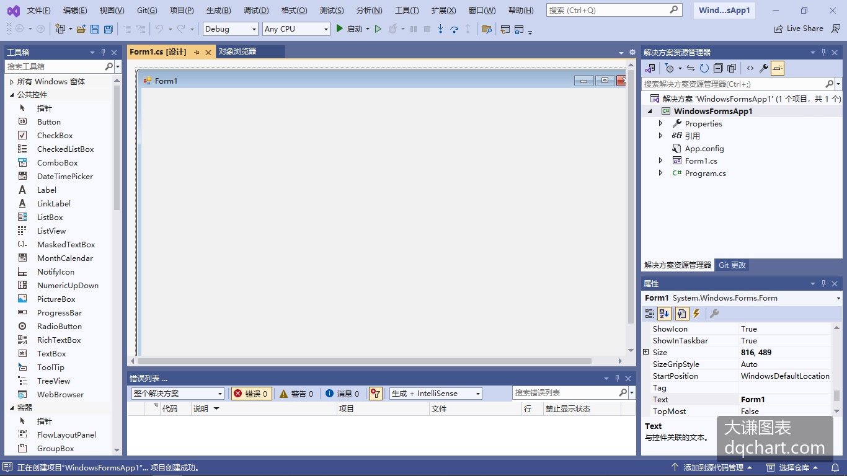Switch to the Git 更改 tab
This screenshot has width=847, height=476.
point(732,265)
